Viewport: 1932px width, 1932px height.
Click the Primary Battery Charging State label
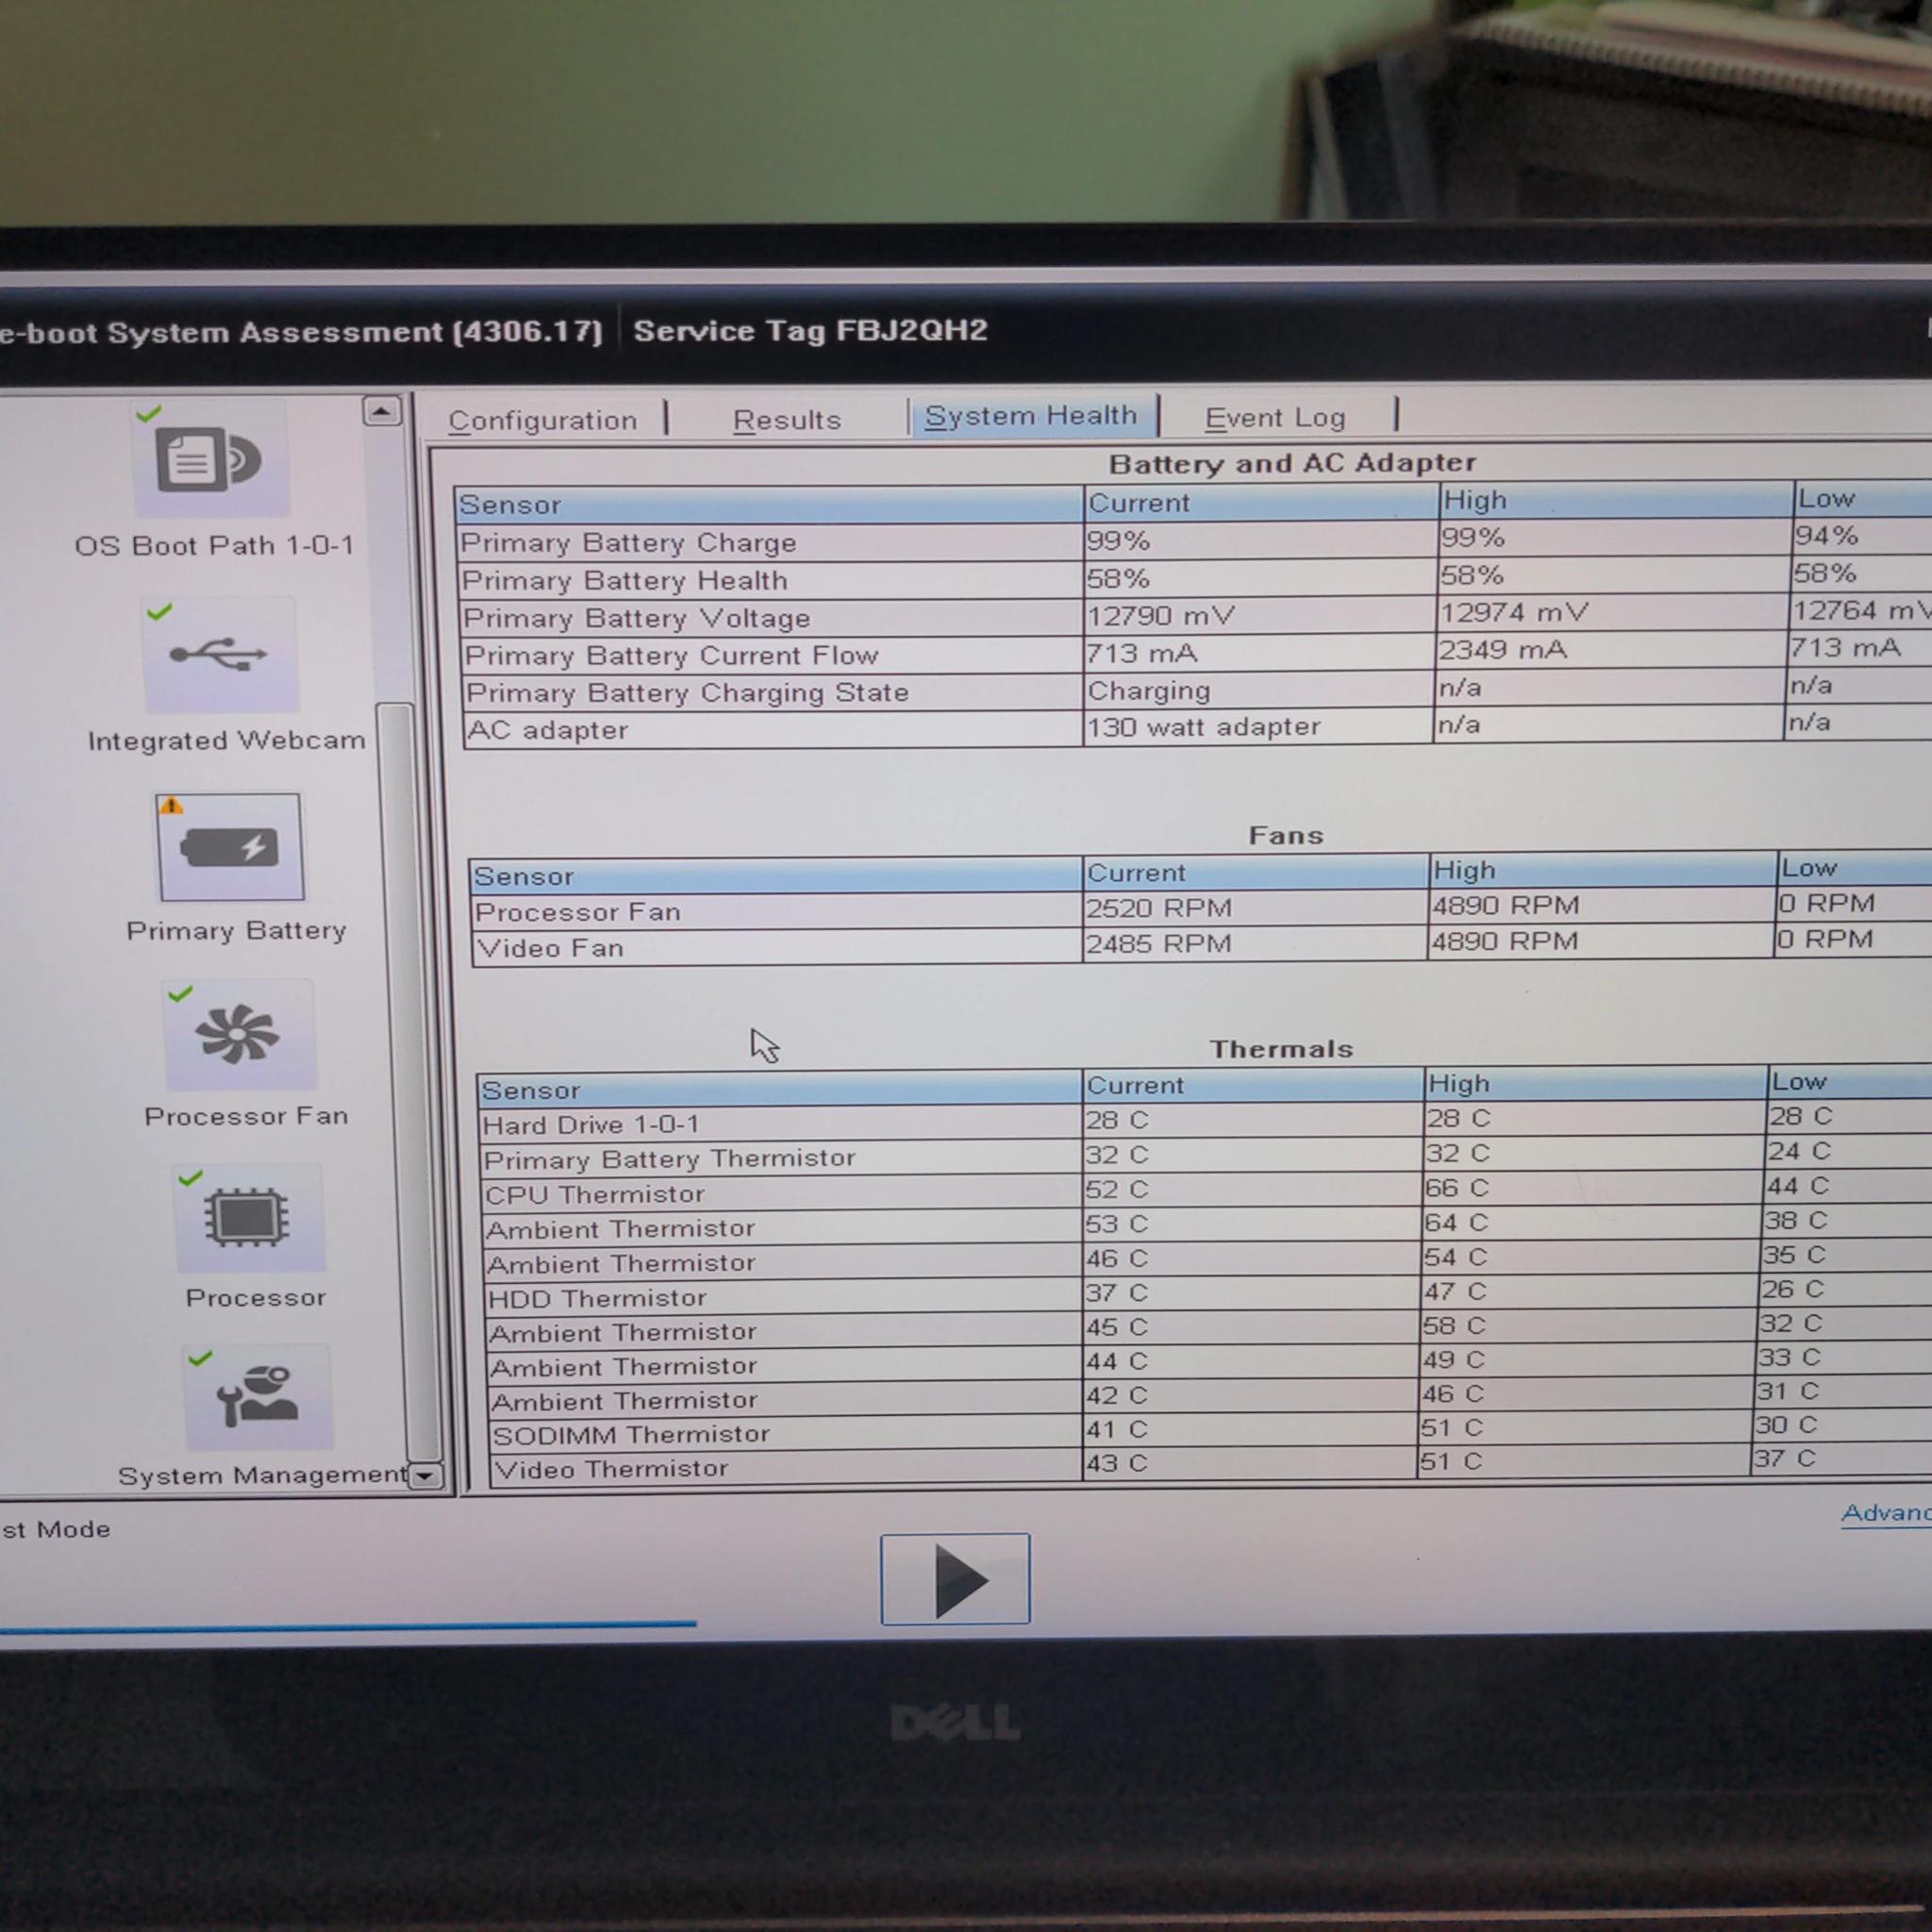coord(688,693)
